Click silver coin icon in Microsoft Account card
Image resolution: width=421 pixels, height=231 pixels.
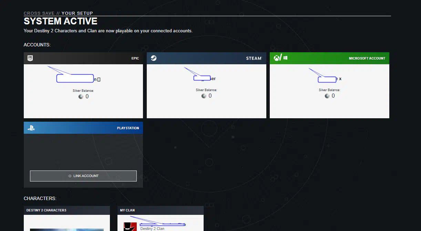[x=327, y=96]
